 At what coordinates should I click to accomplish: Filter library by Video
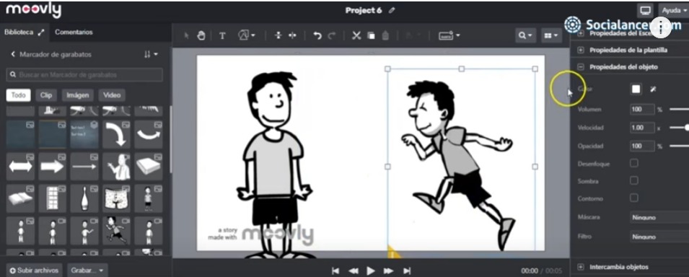(112, 95)
